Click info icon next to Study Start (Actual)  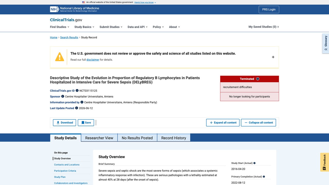point(254,163)
